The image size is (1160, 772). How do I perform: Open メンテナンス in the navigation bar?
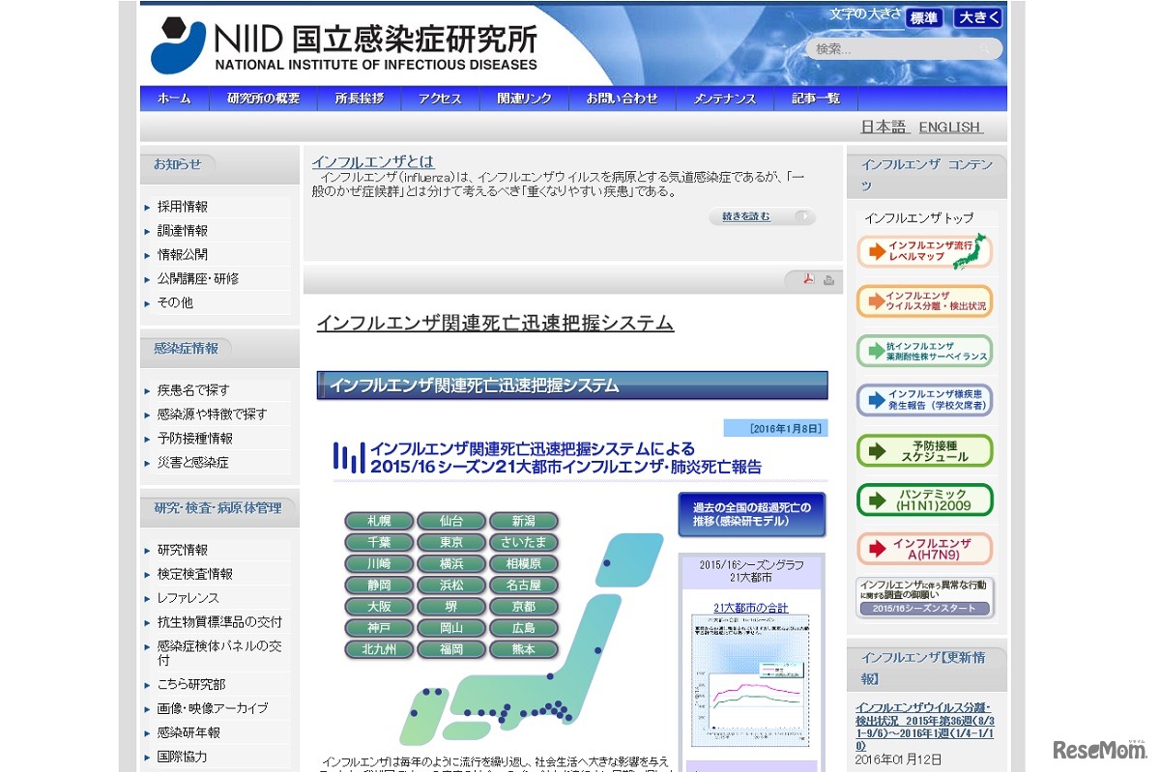pyautogui.click(x=724, y=99)
